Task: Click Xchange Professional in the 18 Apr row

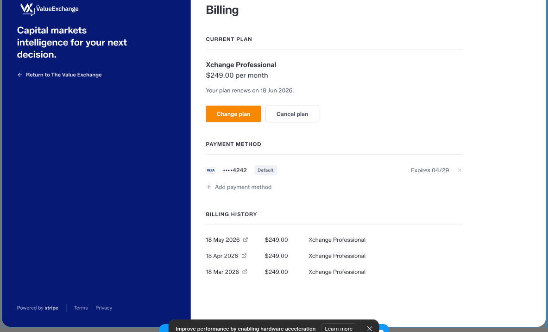Action: 337,256
